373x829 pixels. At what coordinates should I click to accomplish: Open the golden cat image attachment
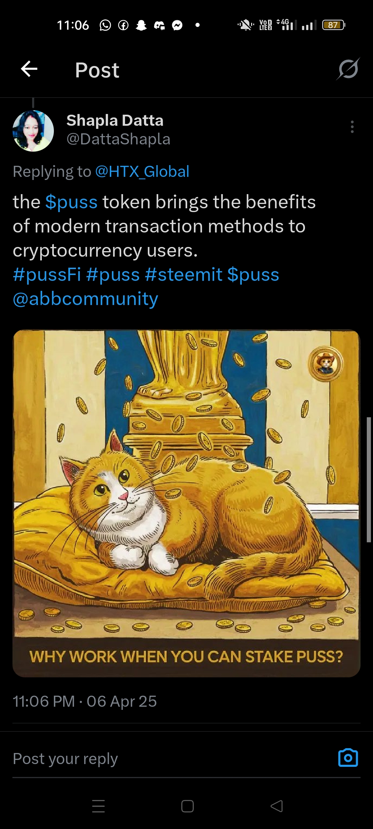pyautogui.click(x=186, y=504)
